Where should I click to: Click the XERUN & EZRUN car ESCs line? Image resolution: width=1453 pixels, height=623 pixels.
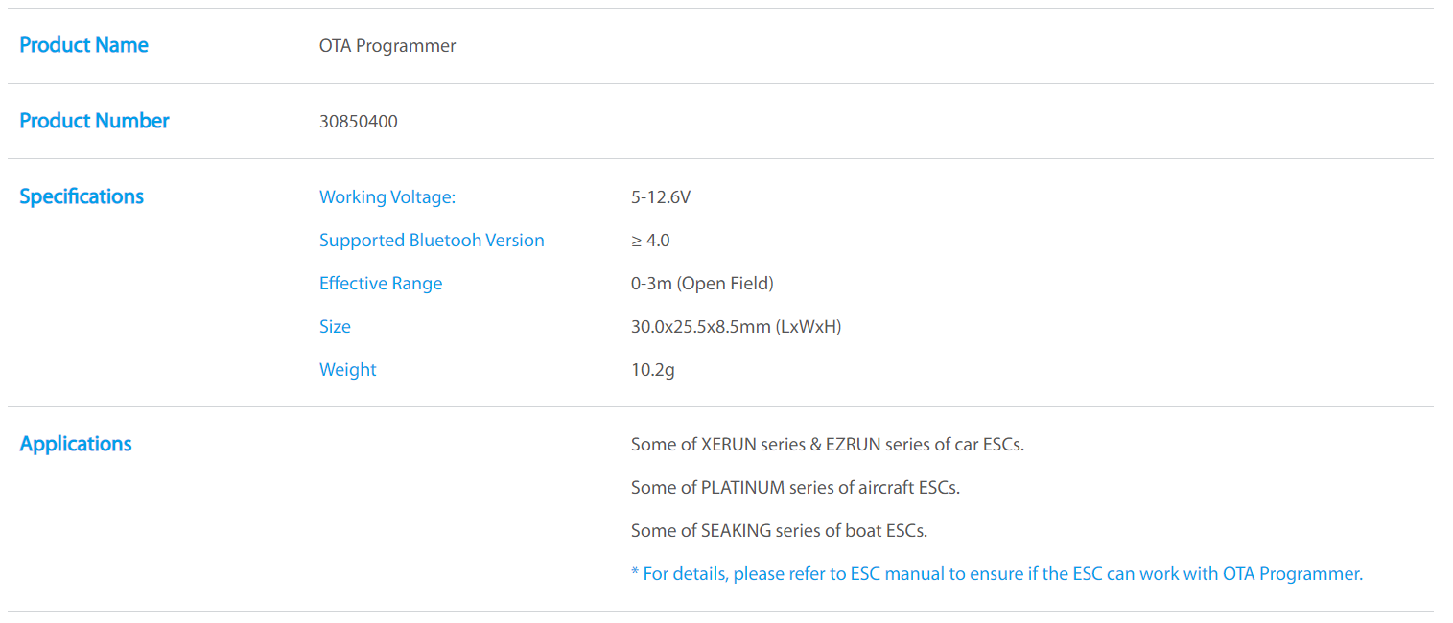[x=827, y=445]
